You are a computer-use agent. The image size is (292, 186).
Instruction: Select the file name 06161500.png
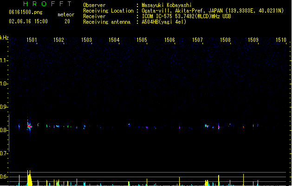(x=26, y=12)
